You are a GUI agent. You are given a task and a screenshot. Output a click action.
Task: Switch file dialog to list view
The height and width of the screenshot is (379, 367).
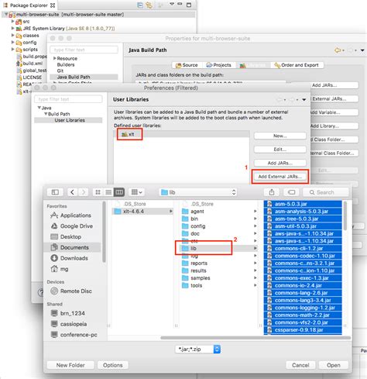(x=108, y=192)
